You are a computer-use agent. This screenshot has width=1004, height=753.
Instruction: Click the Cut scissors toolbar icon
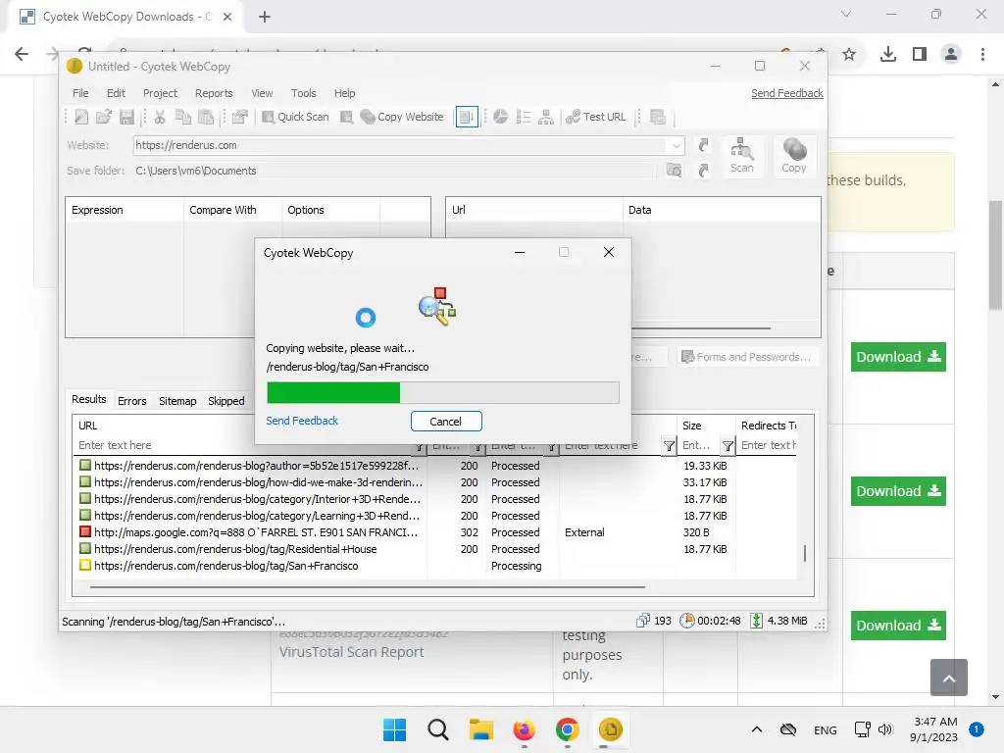pos(160,117)
